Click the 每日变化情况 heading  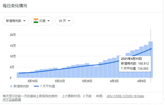[x=15, y=6]
